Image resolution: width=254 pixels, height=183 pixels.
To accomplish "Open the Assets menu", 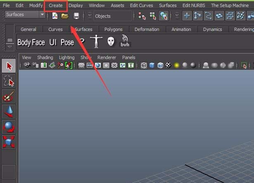I will point(117,5).
